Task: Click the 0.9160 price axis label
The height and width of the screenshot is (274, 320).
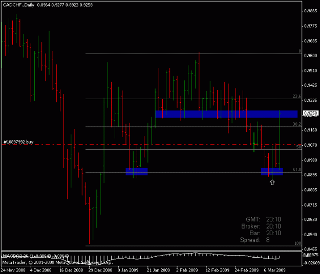Action: (x=311, y=130)
